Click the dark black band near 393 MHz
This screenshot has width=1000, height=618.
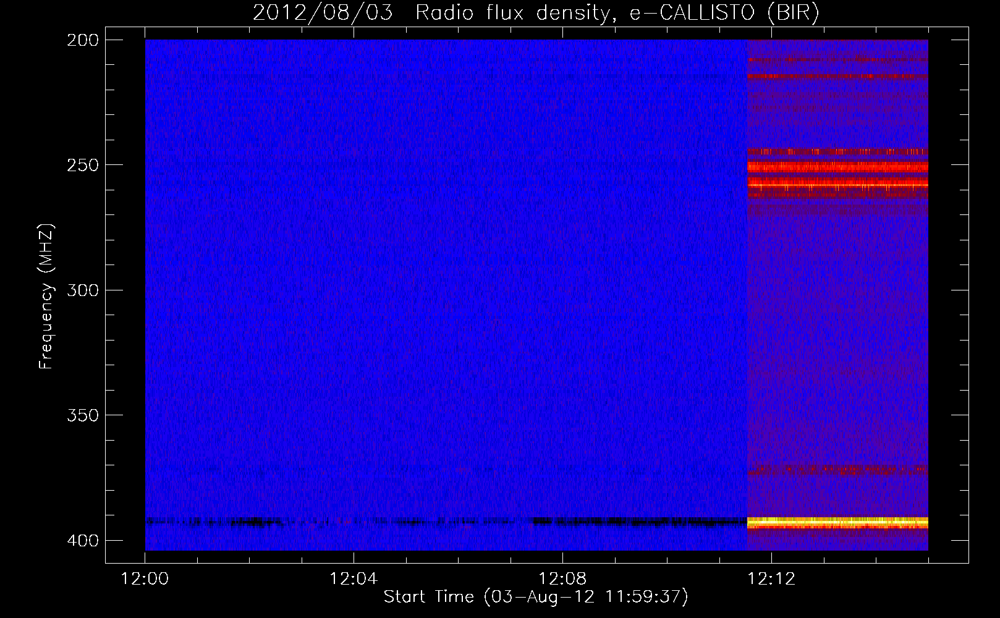coord(446,522)
